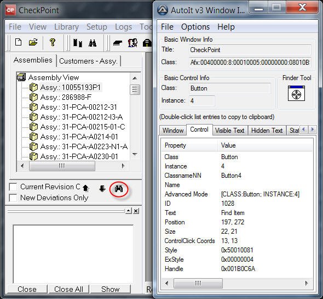Click assembly tree vertical scrollbar thumb
This screenshot has width=323, height=299.
click(135, 89)
